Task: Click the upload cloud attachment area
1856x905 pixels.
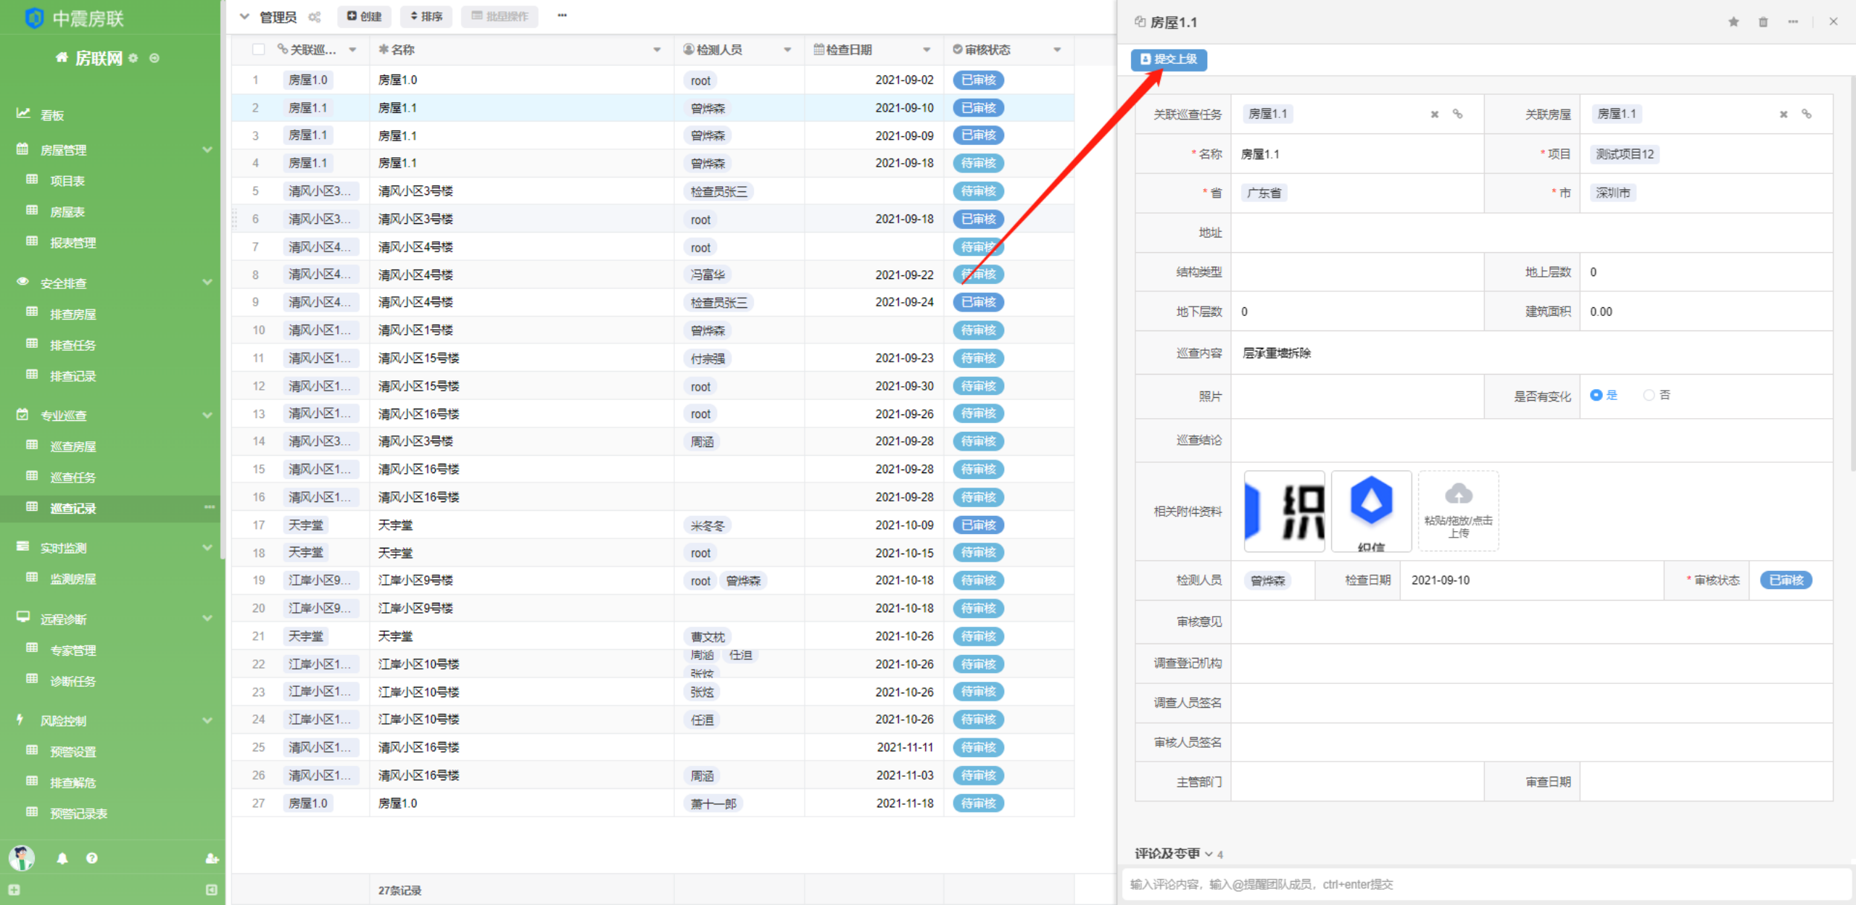Action: click(1458, 511)
